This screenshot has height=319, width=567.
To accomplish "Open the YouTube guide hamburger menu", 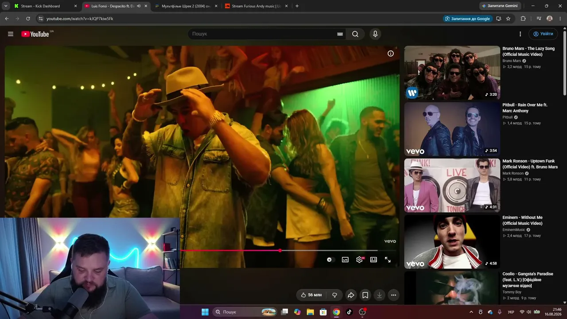I will tap(11, 34).
